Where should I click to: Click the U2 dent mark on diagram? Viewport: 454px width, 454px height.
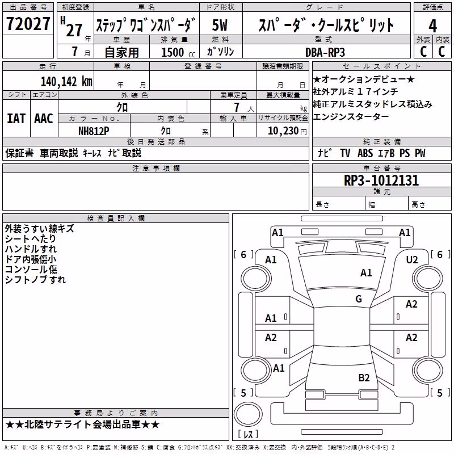(x=412, y=260)
